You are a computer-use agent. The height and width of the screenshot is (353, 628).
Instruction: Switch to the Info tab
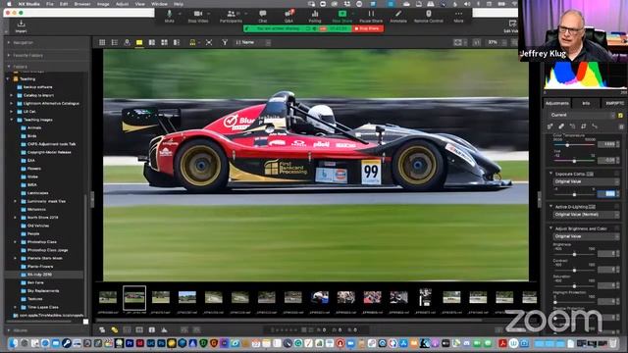pyautogui.click(x=586, y=103)
